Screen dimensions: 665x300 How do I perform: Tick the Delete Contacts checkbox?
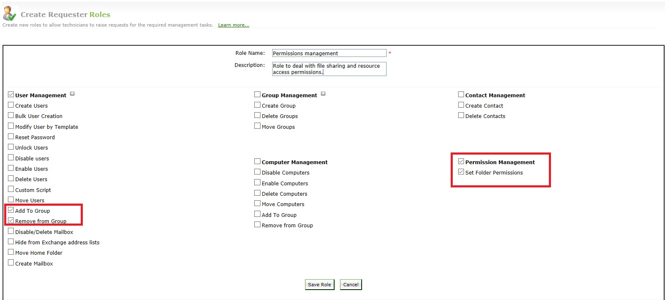click(461, 116)
